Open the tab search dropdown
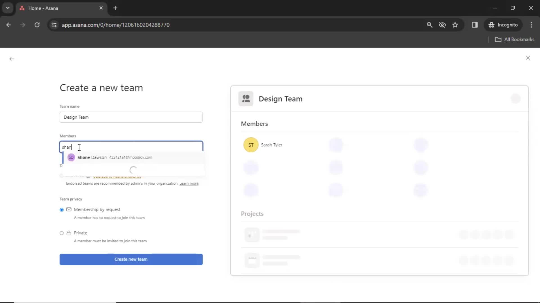The image size is (540, 303). click(x=8, y=8)
